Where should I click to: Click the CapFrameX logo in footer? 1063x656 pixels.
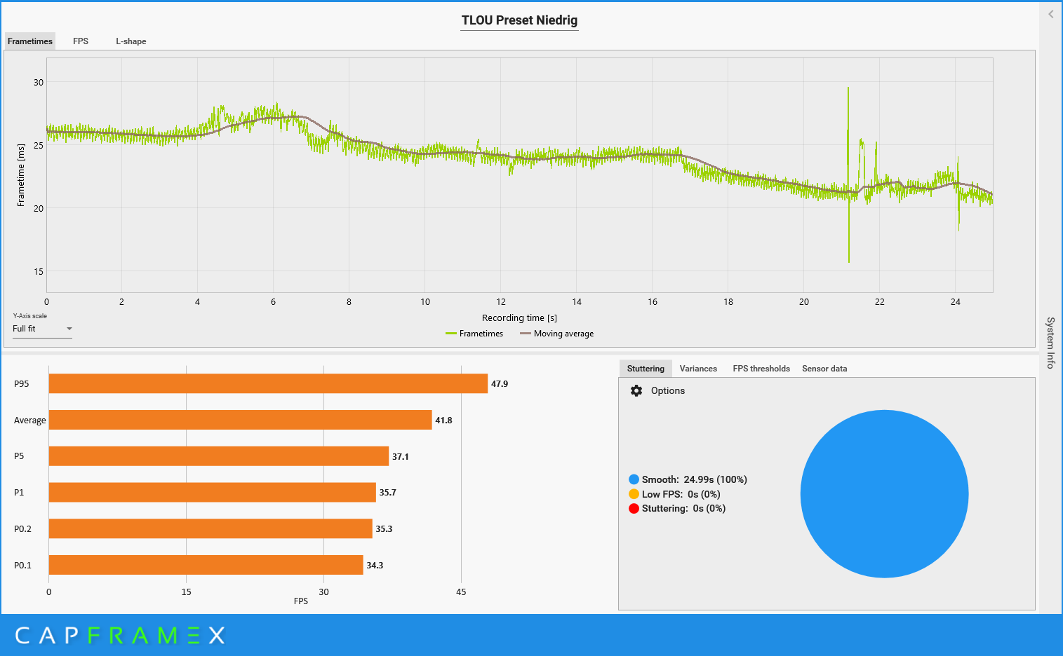(119, 636)
